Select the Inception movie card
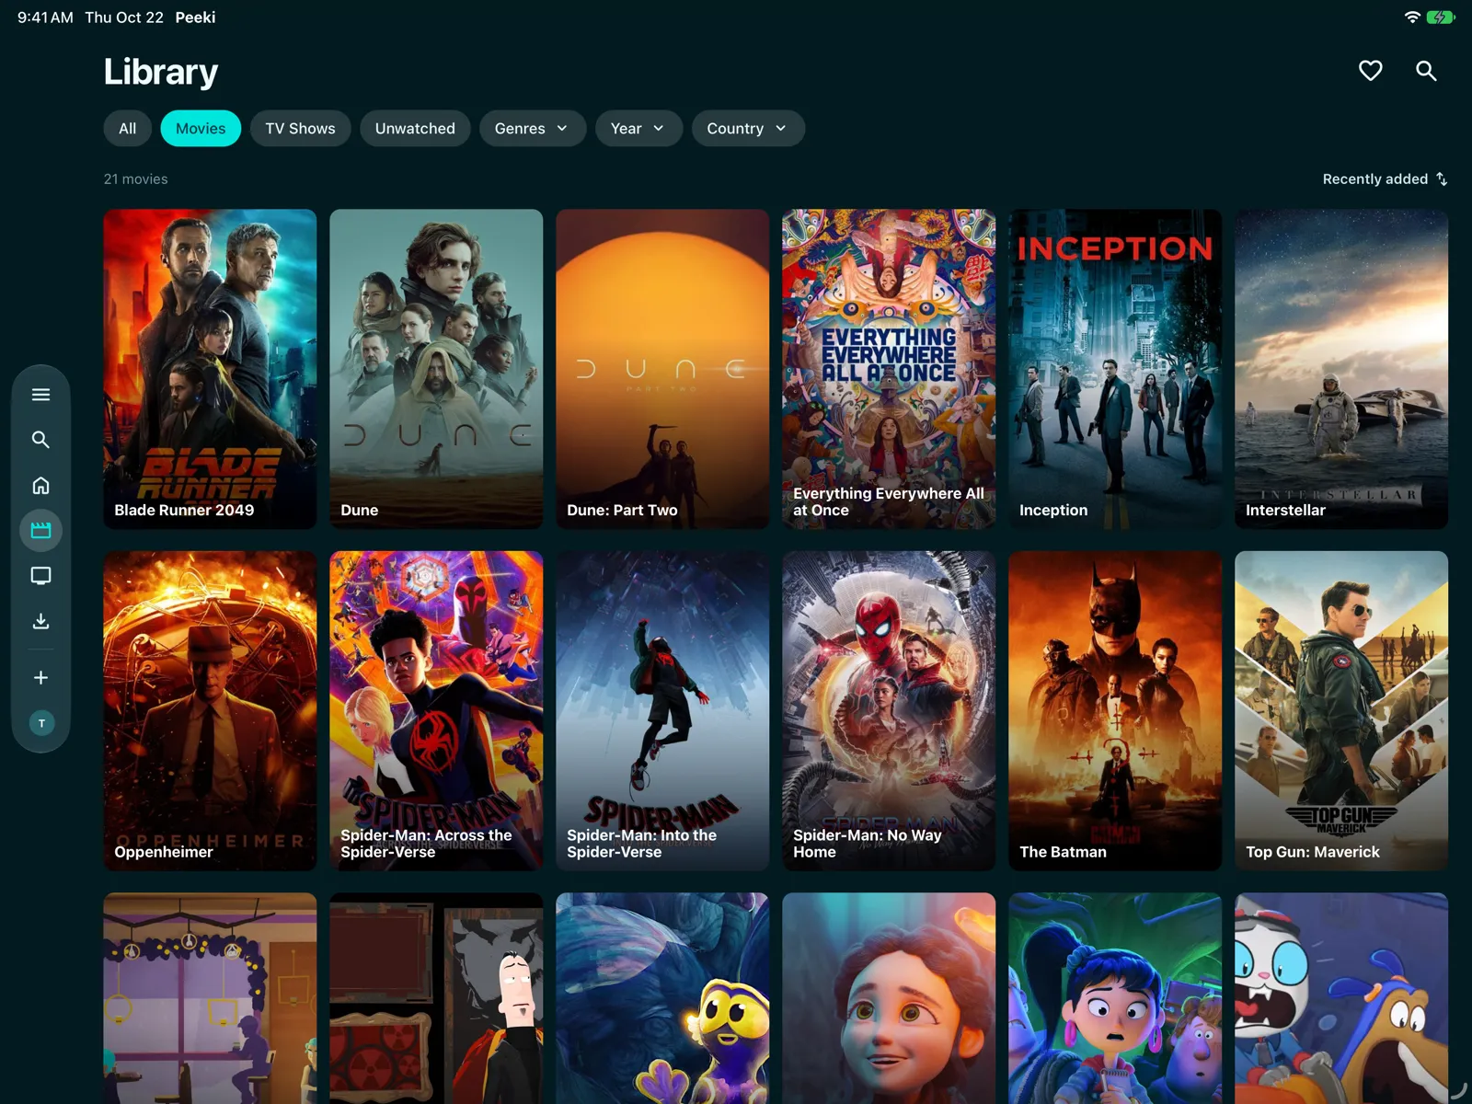This screenshot has height=1104, width=1472. [x=1115, y=369]
